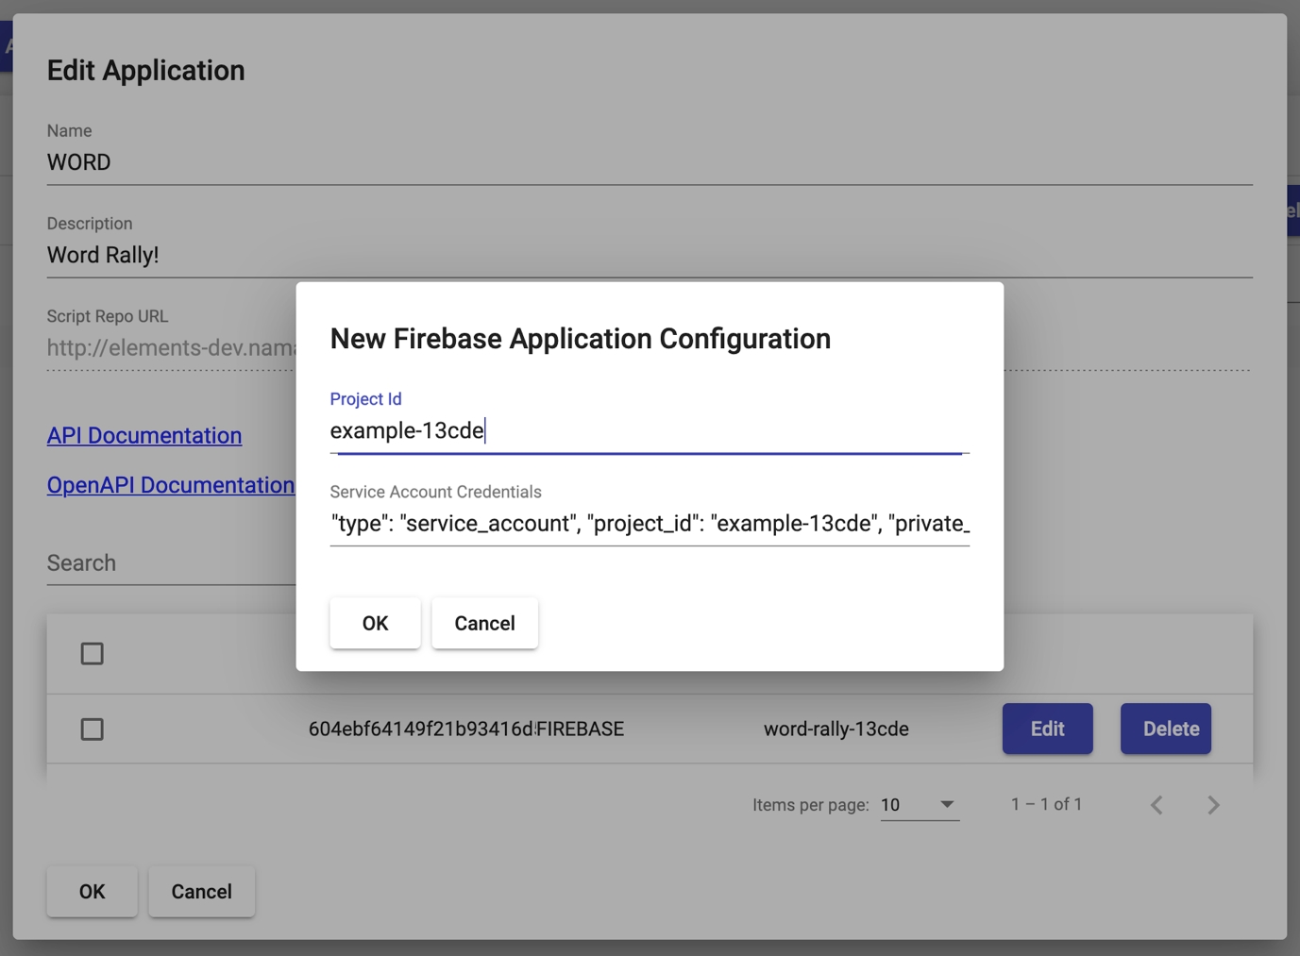
Task: Cancel the New Firebase Application Configuration dialog
Action: pyautogui.click(x=484, y=623)
